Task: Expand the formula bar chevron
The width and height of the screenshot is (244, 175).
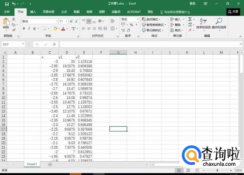Action: coord(241,44)
